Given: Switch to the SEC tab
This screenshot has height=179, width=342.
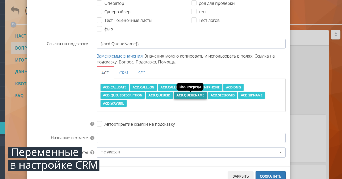Looking at the screenshot, I should 141,73.
